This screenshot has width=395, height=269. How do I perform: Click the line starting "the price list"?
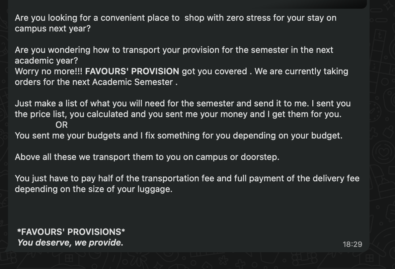click(x=178, y=114)
